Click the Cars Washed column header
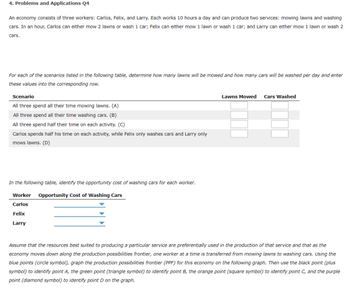349x289 pixels. pos(280,96)
